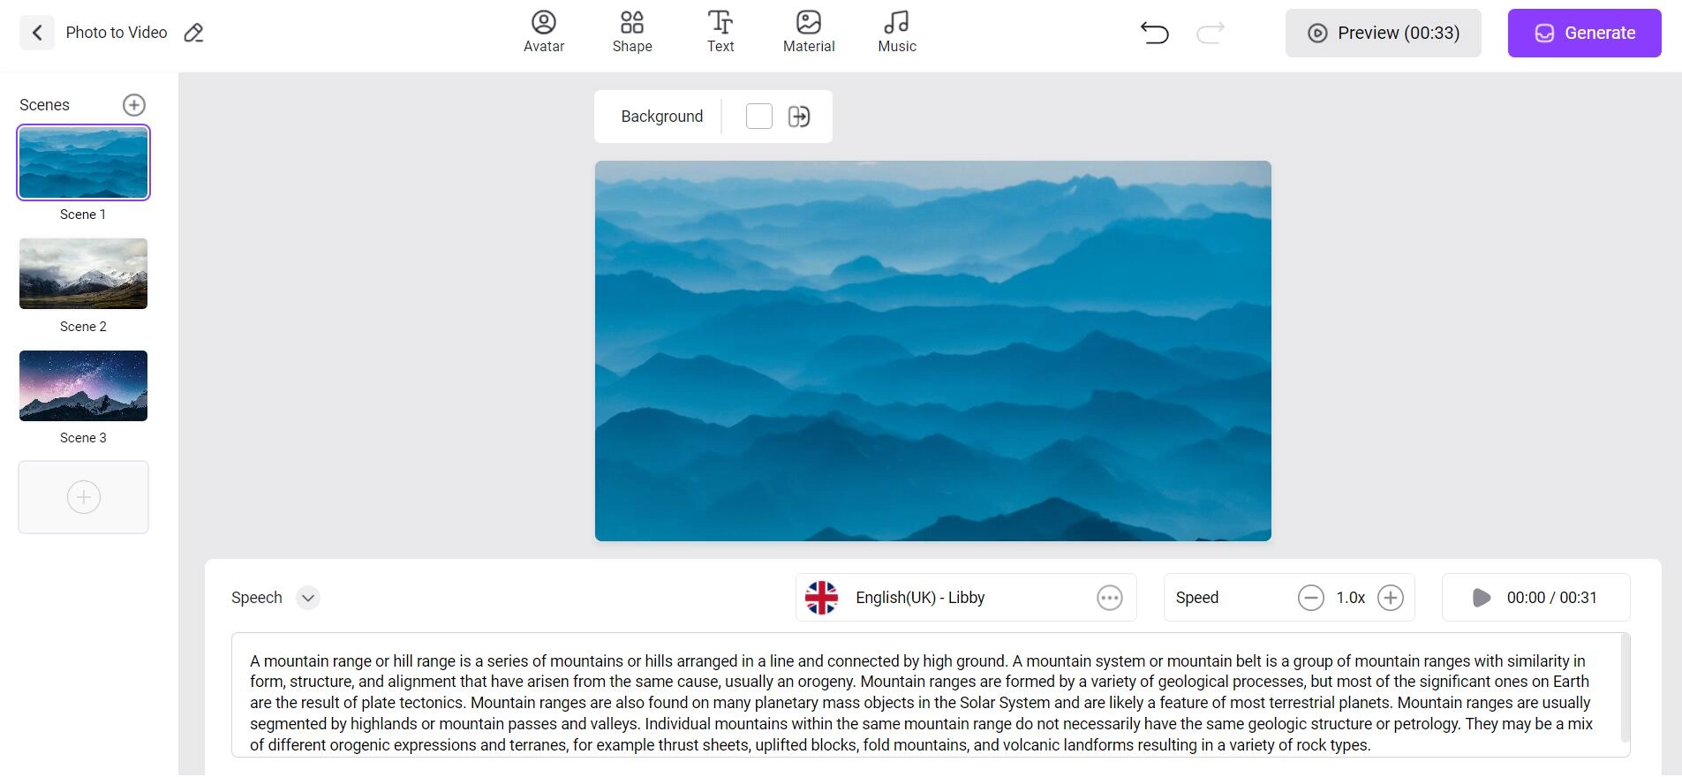Pick the white background color swatch
This screenshot has height=777, width=1682.
[x=759, y=117]
